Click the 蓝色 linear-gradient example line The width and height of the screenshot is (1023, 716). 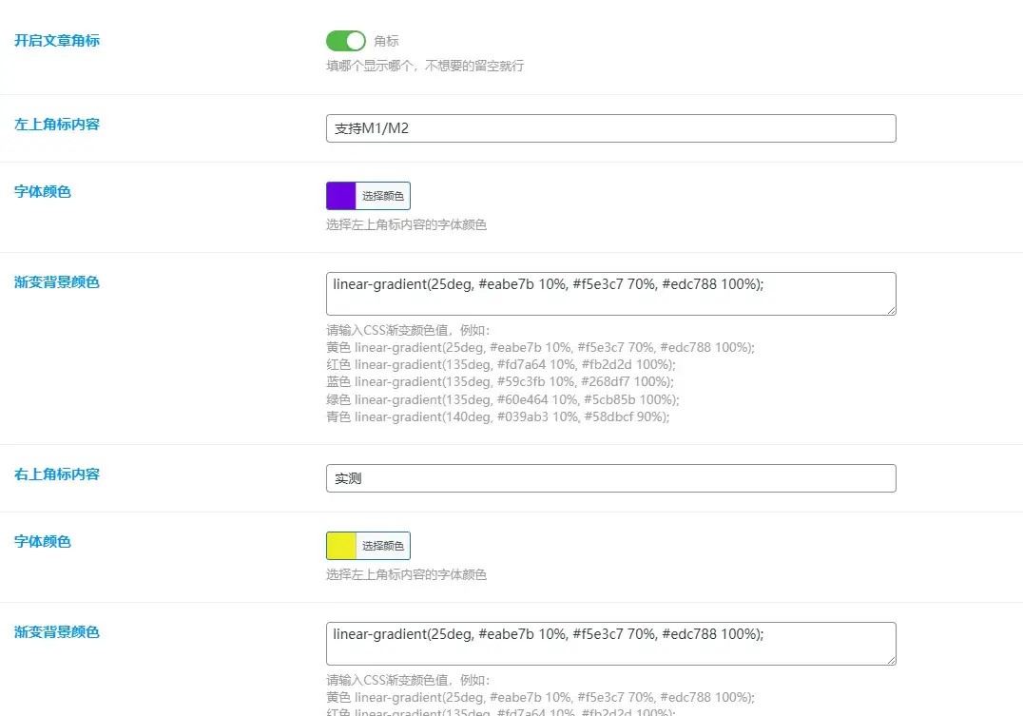(499, 381)
